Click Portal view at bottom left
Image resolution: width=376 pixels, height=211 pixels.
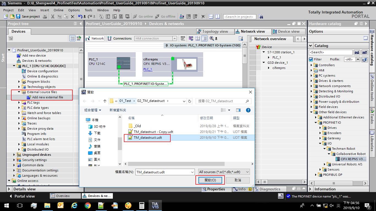click(22, 196)
